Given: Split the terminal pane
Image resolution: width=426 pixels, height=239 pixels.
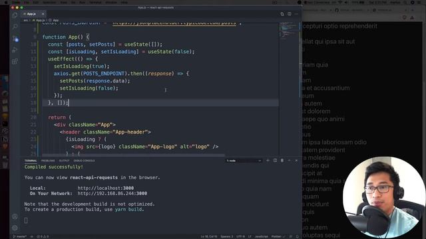Looking at the screenshot, I should pos(275,161).
